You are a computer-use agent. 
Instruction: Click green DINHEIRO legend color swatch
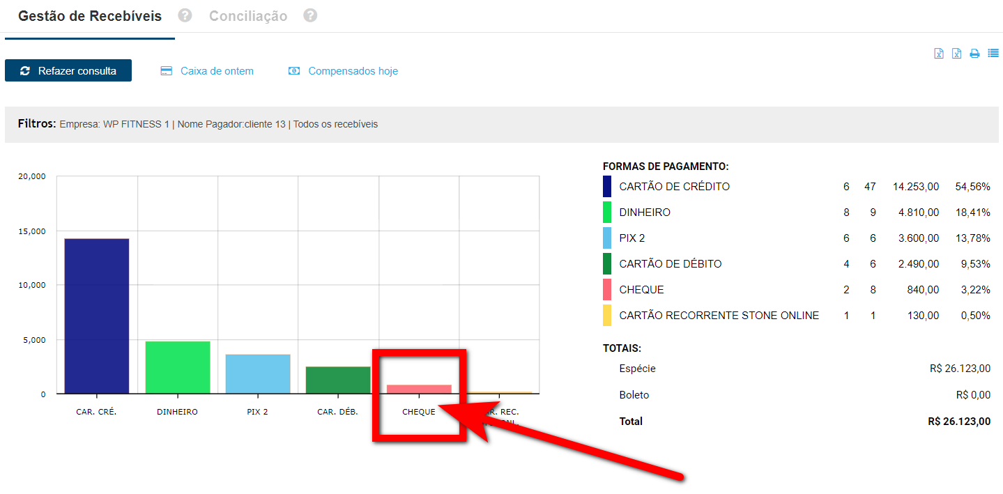coord(607,213)
